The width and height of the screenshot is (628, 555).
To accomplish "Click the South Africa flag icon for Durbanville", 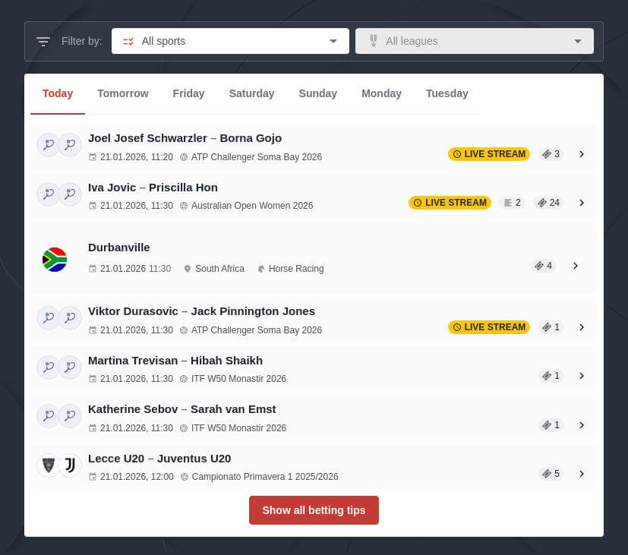I will 55,260.
